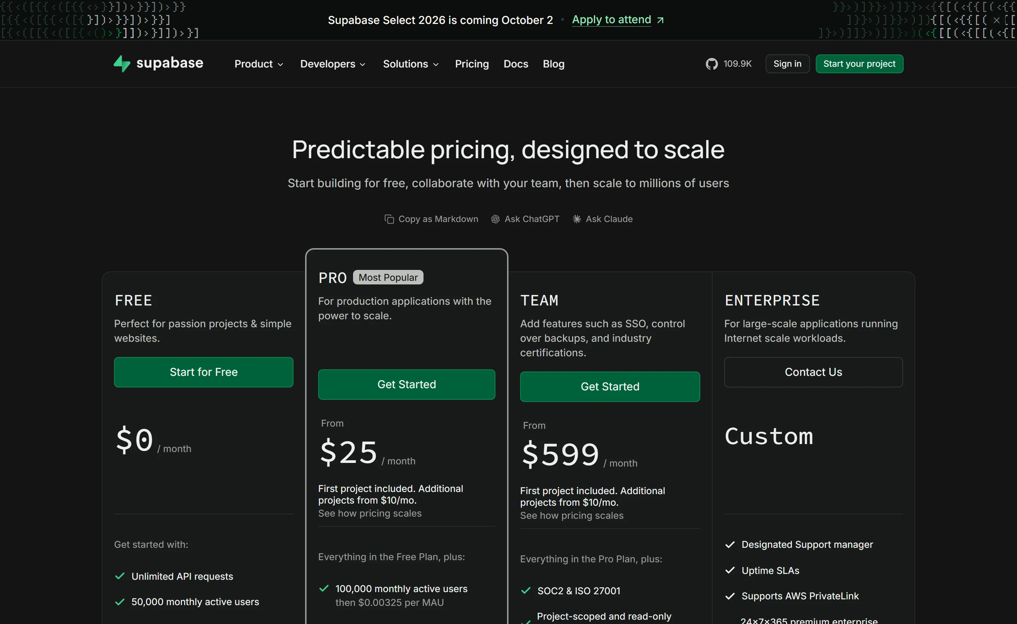The image size is (1017, 624).
Task: Click the copy icon next to Copy as Markdown
Action: click(389, 219)
